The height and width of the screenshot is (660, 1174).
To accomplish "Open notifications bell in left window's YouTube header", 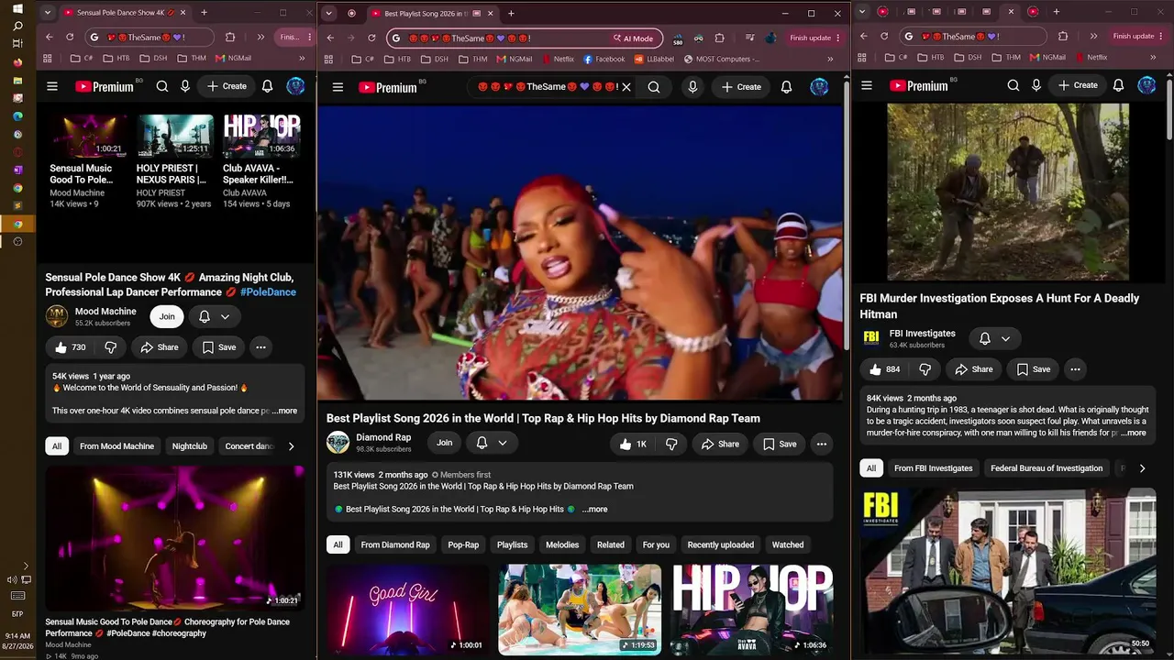I will 267,86.
